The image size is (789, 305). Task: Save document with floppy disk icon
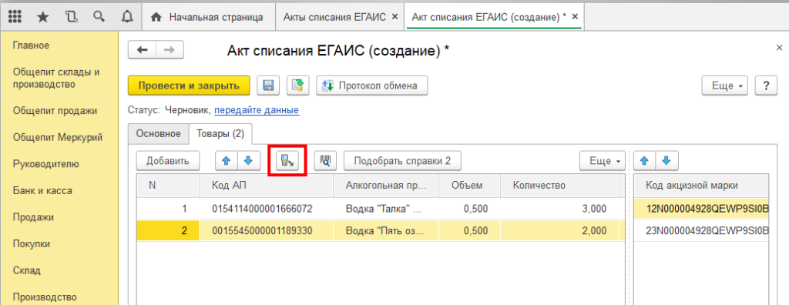click(x=268, y=85)
